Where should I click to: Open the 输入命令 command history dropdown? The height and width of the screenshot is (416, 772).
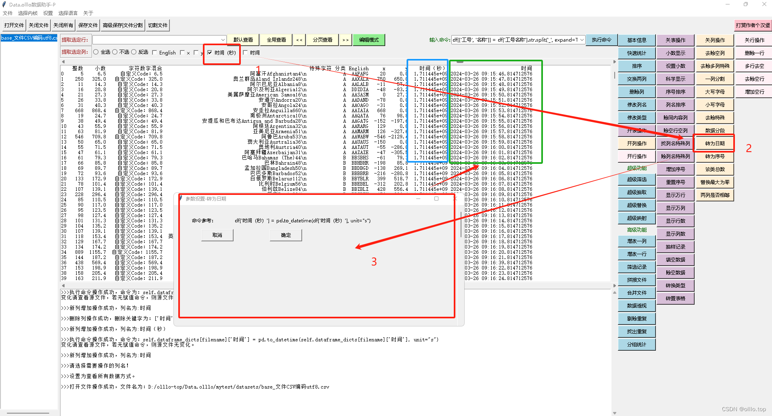click(582, 40)
